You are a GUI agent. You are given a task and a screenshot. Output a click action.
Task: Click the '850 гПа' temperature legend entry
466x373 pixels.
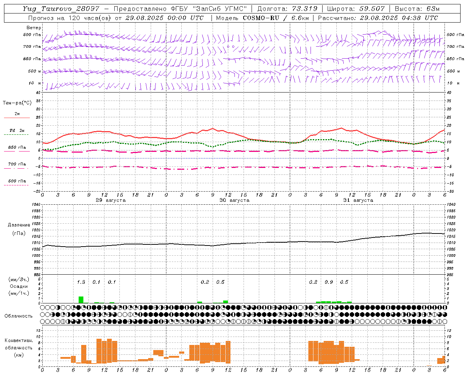click(x=17, y=148)
